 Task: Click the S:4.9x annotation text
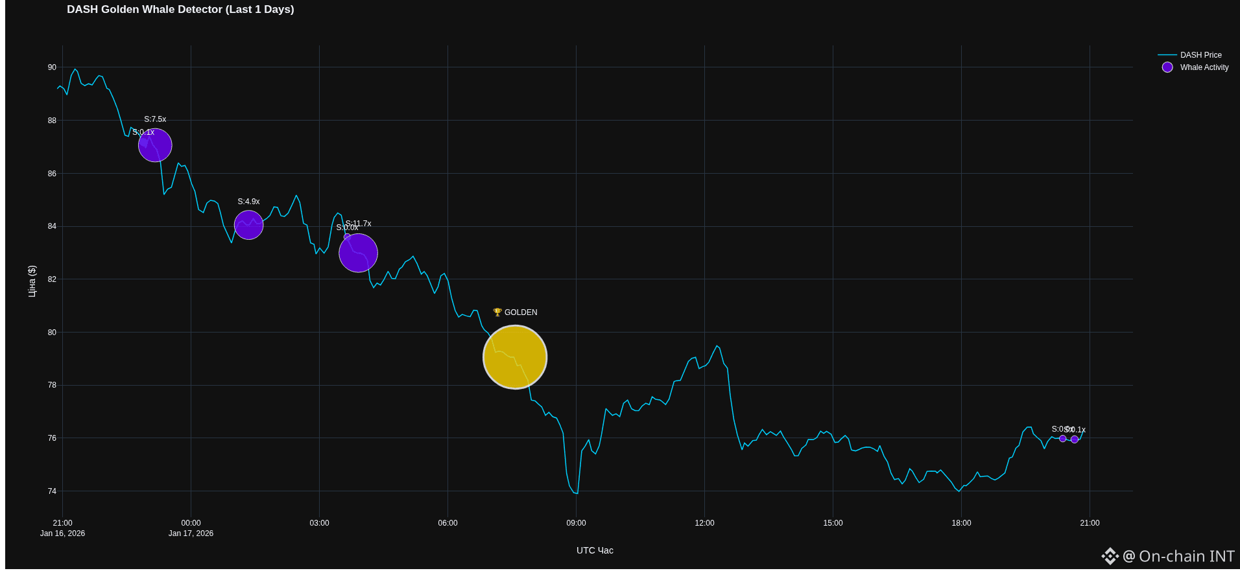click(248, 202)
